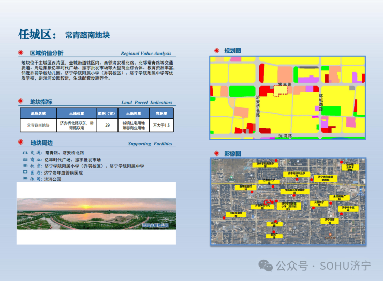383x281 pixels.
Task: Click the road icon before 交通
Action: 25,153
